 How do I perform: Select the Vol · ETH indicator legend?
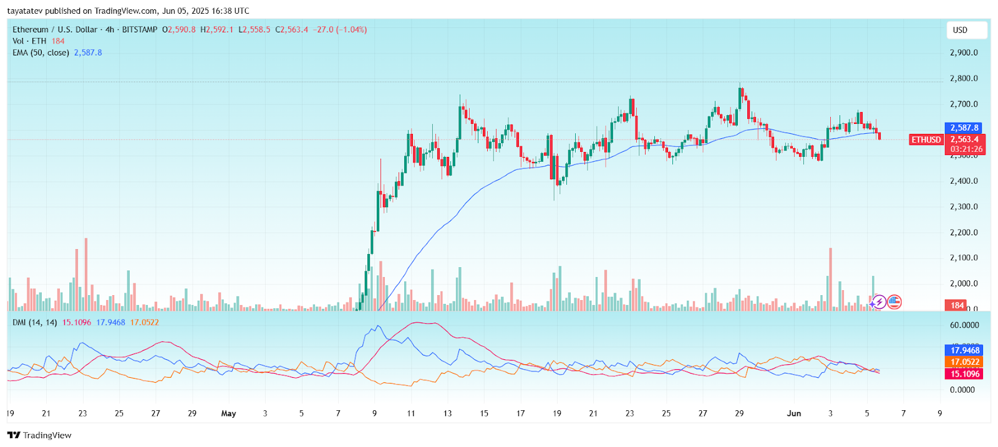coord(29,41)
